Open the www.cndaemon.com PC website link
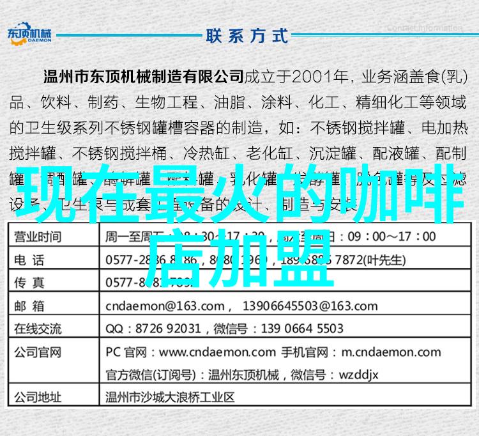 pyautogui.click(x=217, y=352)
